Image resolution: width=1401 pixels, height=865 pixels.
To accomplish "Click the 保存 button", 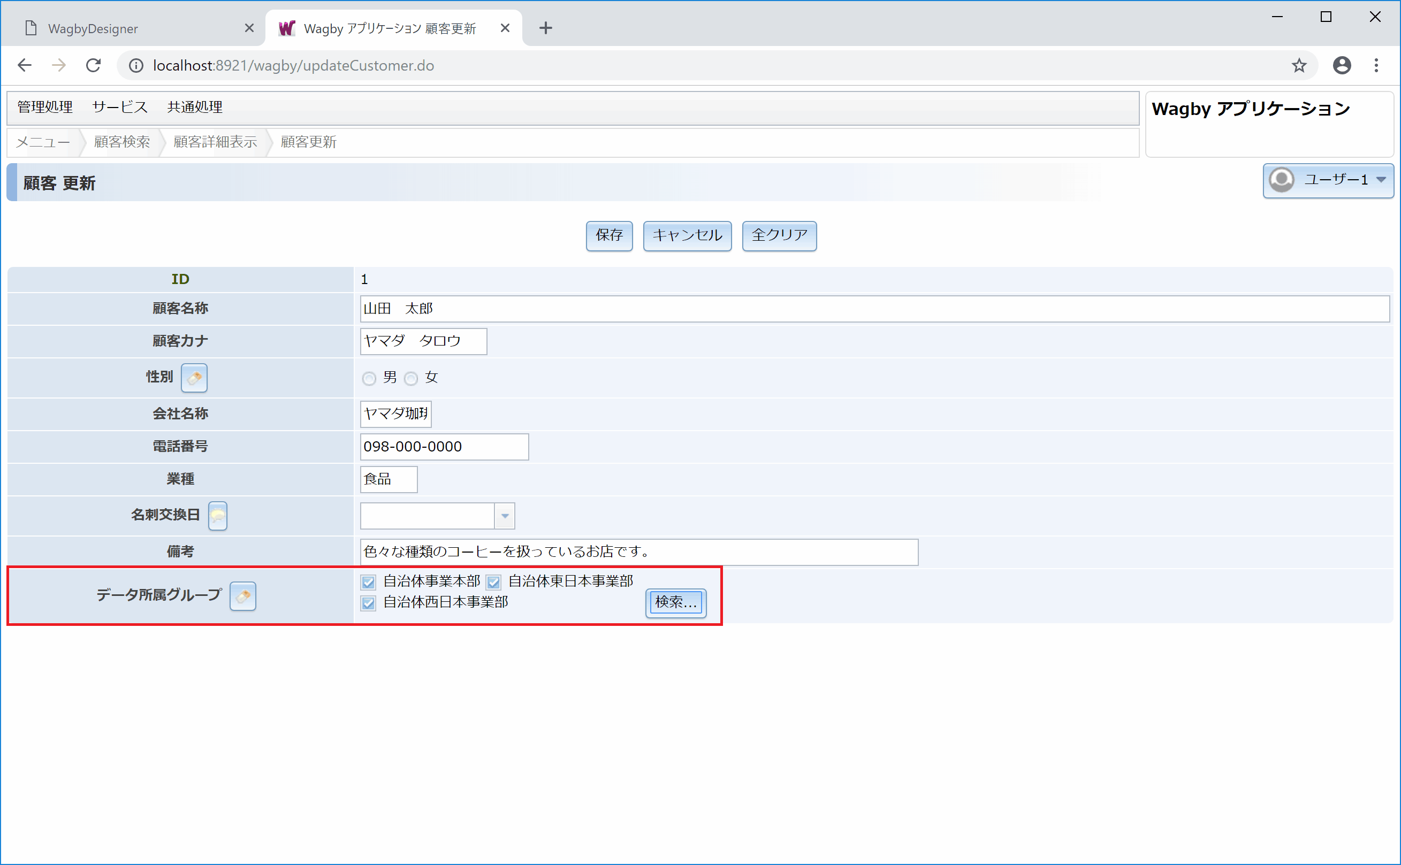I will point(609,236).
